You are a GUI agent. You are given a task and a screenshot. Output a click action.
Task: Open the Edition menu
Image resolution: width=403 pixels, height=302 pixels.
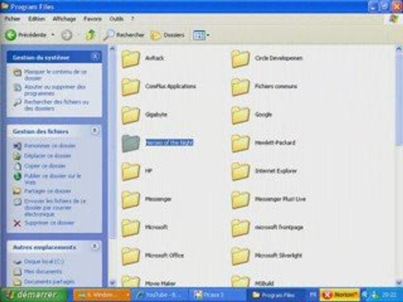(37, 19)
